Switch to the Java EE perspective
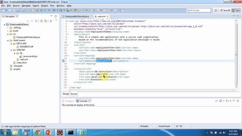 click(x=225, y=10)
